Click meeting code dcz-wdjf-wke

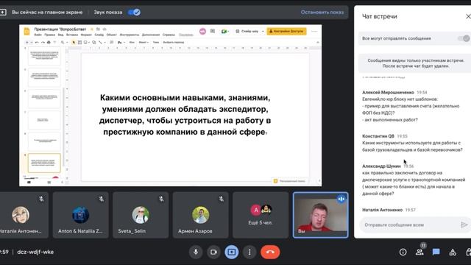(x=35, y=252)
